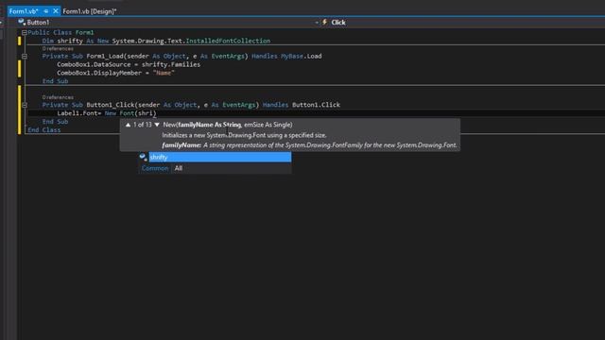605x340 pixels.
Task: Click the 1 of 13 overload counter
Action: (x=143, y=125)
